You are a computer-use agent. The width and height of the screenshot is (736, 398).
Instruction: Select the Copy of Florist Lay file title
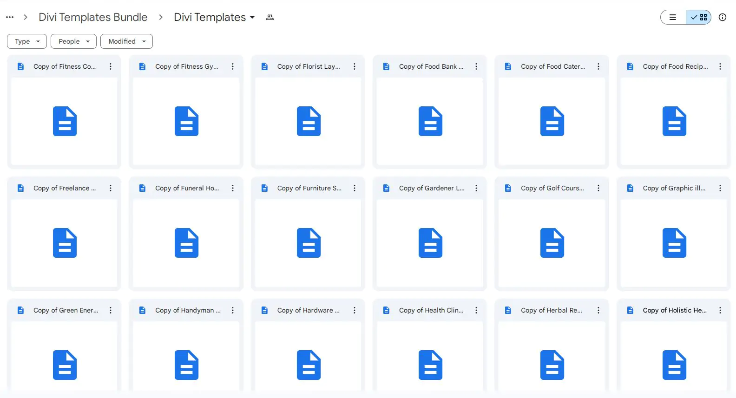tap(309, 66)
